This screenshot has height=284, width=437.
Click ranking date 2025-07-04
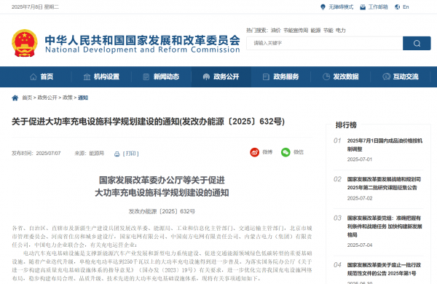[360, 245]
